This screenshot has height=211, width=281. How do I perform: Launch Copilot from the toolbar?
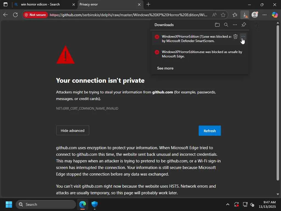coord(275,15)
